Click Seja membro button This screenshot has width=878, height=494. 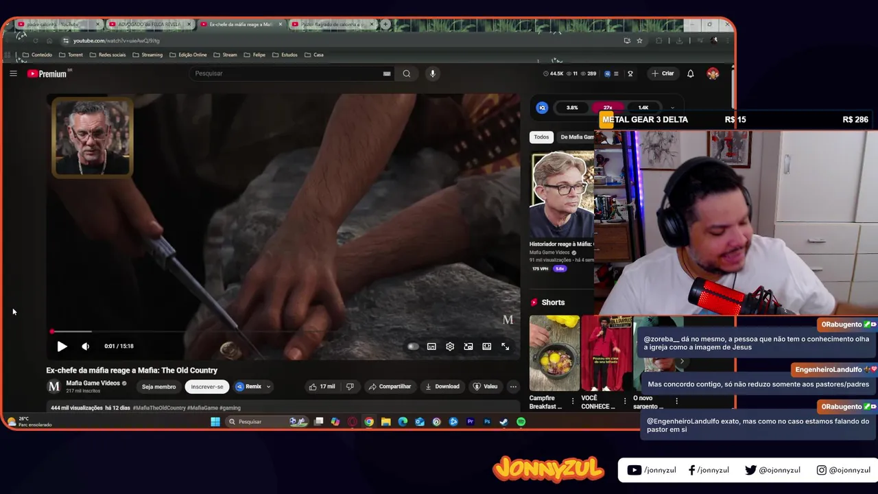pyautogui.click(x=158, y=387)
